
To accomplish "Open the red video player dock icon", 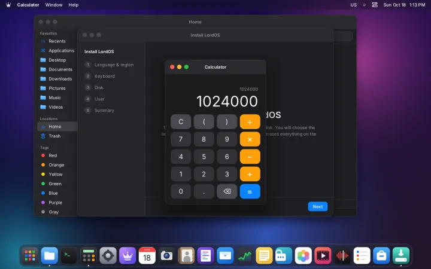I will coord(323,256).
